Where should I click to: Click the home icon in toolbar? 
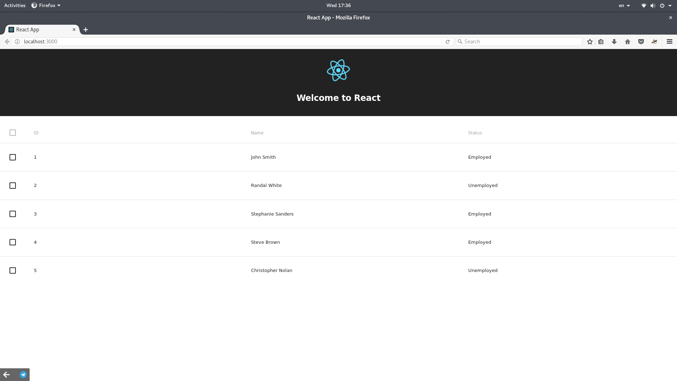click(x=627, y=42)
